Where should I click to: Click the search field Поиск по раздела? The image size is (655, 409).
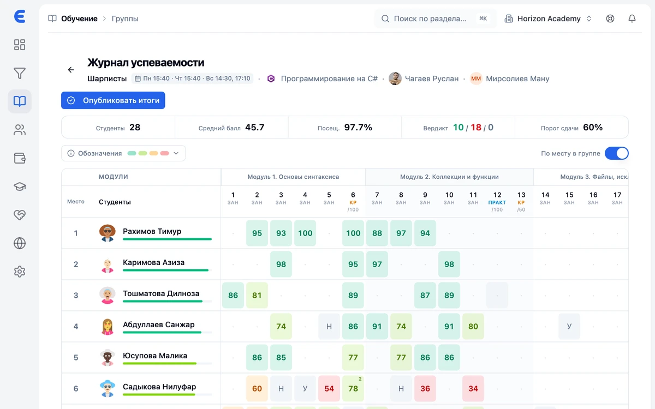coord(436,19)
